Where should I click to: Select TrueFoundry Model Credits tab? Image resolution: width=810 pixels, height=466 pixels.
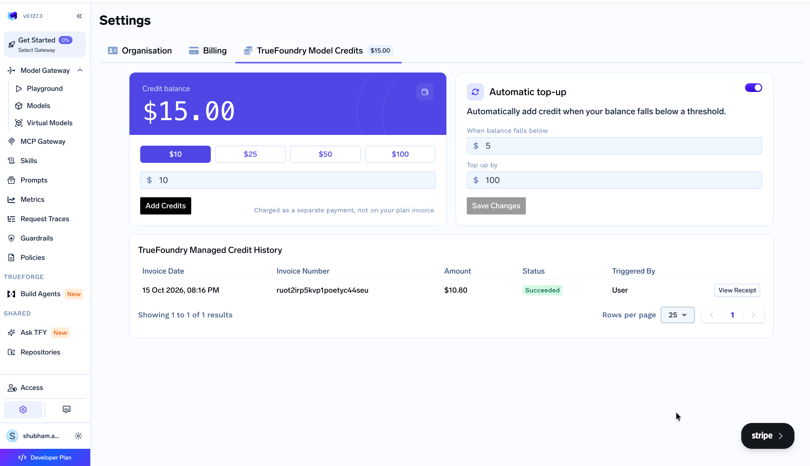[x=319, y=51]
